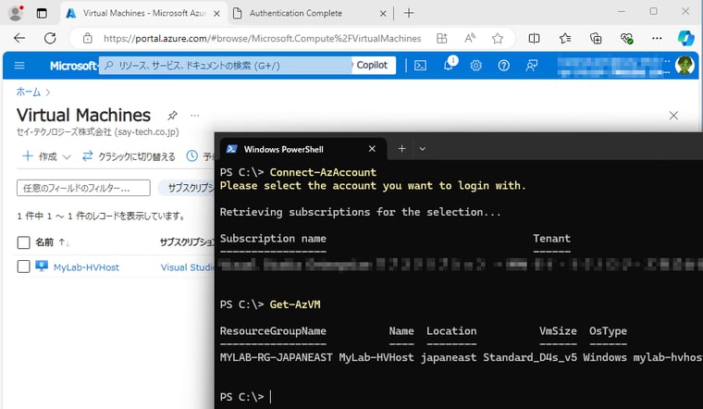Click クラシックに切り替える button
The height and width of the screenshot is (409, 703).
129,156
